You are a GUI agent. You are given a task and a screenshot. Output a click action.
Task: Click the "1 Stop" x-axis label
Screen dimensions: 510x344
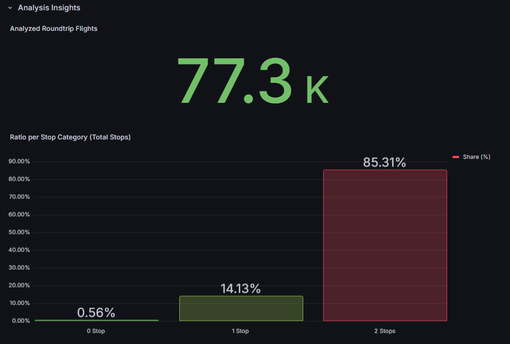pos(240,331)
